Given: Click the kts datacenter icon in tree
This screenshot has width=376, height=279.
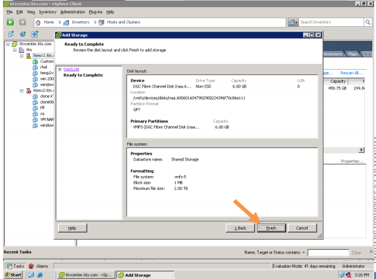Looking at the screenshot, I should click(21, 50).
